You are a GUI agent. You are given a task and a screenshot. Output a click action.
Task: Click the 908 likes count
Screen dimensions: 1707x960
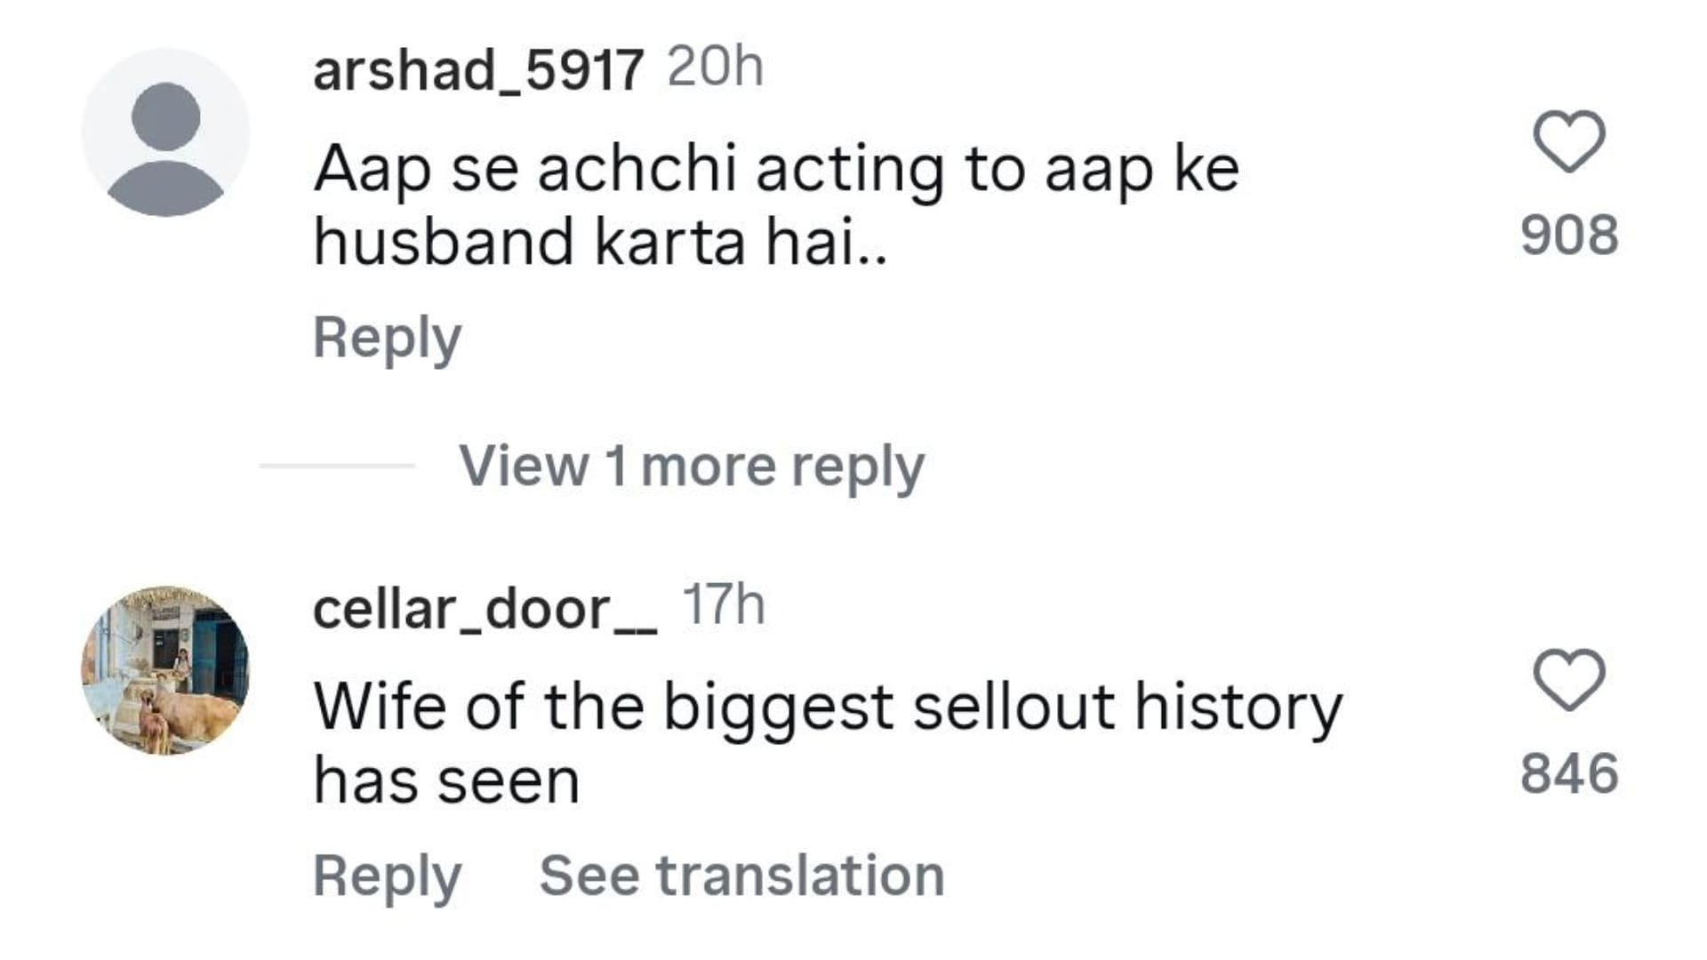pos(1569,236)
